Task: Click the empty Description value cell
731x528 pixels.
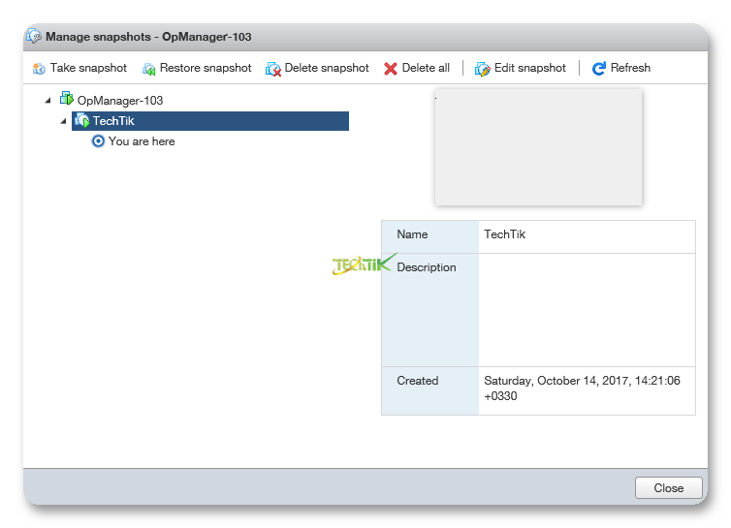Action: (x=587, y=310)
